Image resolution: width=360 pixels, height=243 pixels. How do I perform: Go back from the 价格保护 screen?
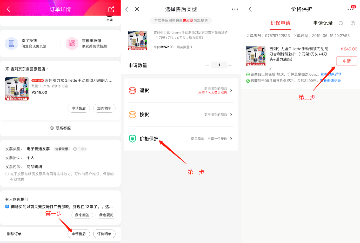(x=250, y=9)
